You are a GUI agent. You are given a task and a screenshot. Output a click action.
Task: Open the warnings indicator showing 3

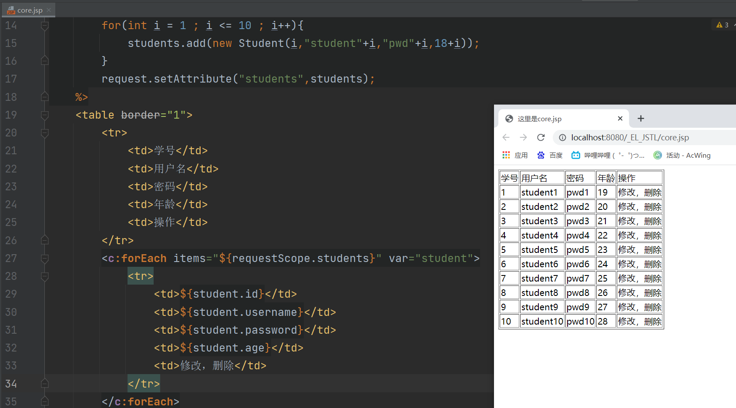pyautogui.click(x=723, y=25)
